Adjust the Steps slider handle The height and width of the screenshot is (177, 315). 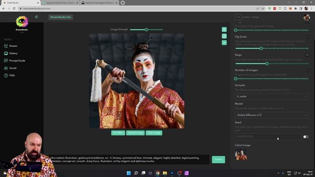tap(267, 63)
